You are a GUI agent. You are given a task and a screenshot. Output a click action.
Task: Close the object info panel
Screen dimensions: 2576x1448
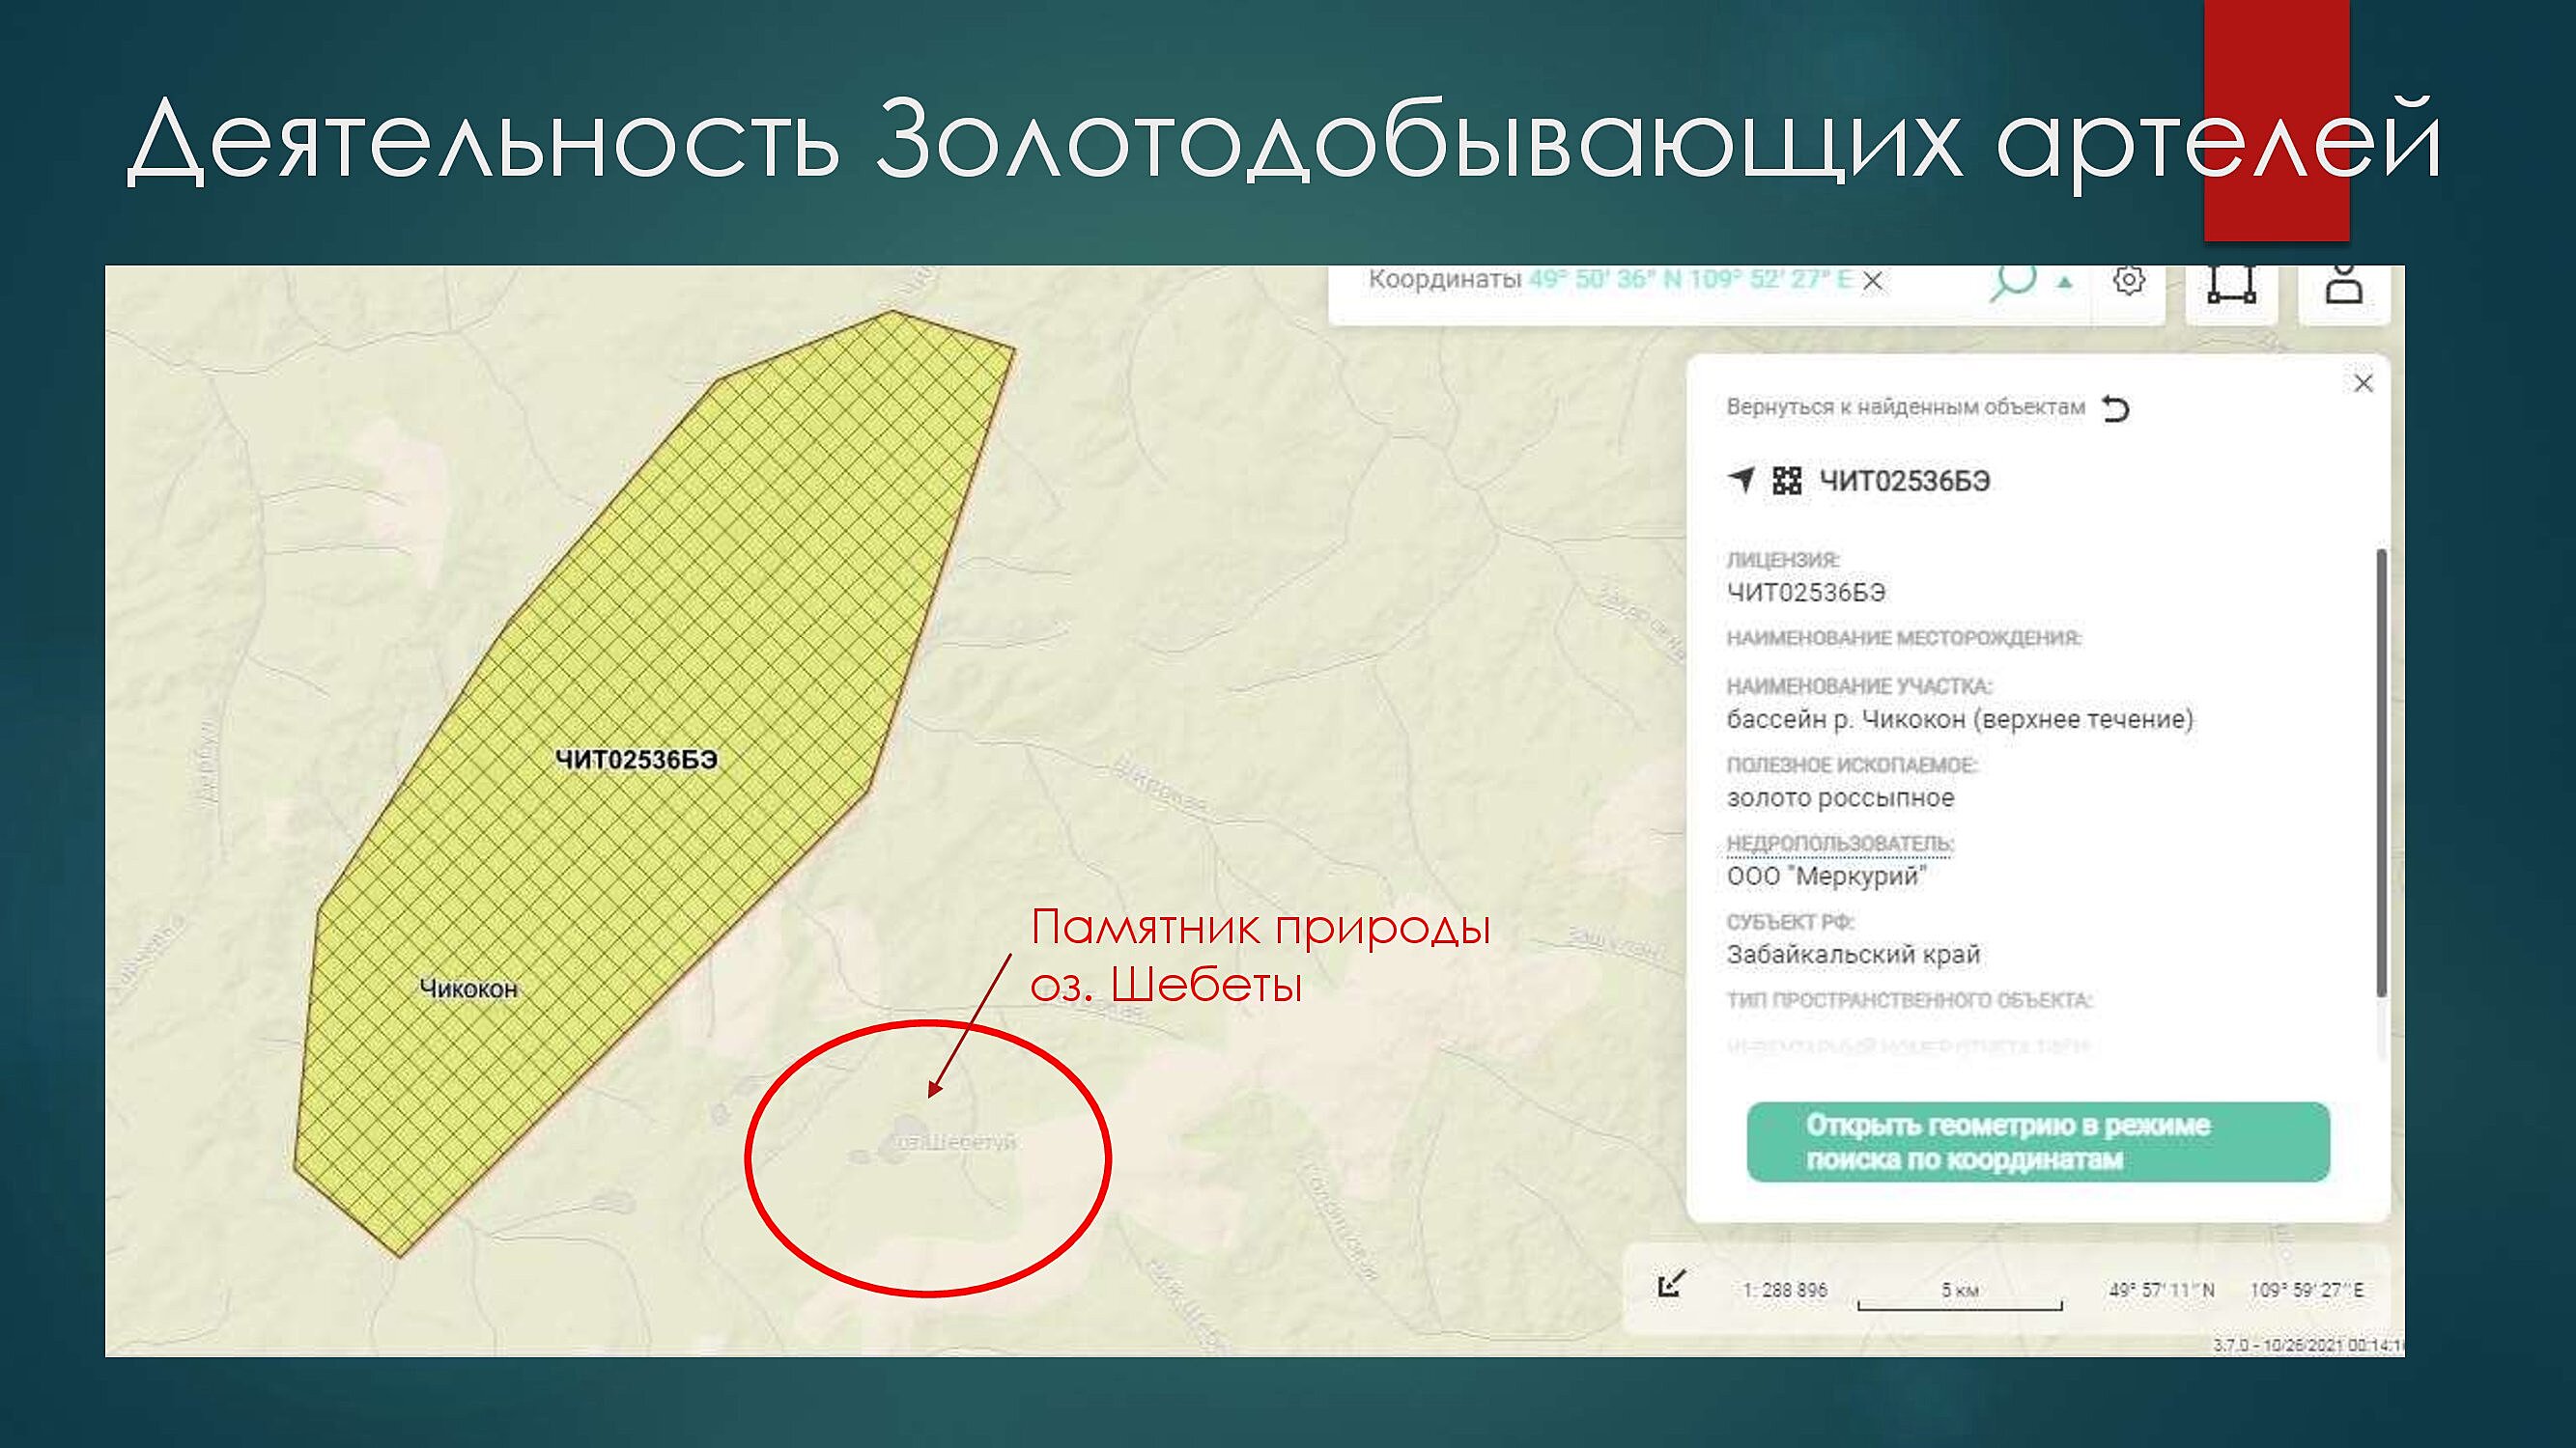coord(2363,384)
